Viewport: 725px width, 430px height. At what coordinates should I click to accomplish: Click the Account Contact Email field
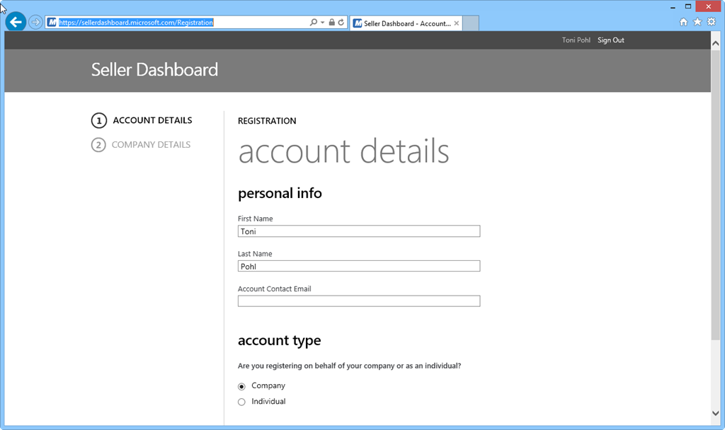pyautogui.click(x=359, y=301)
